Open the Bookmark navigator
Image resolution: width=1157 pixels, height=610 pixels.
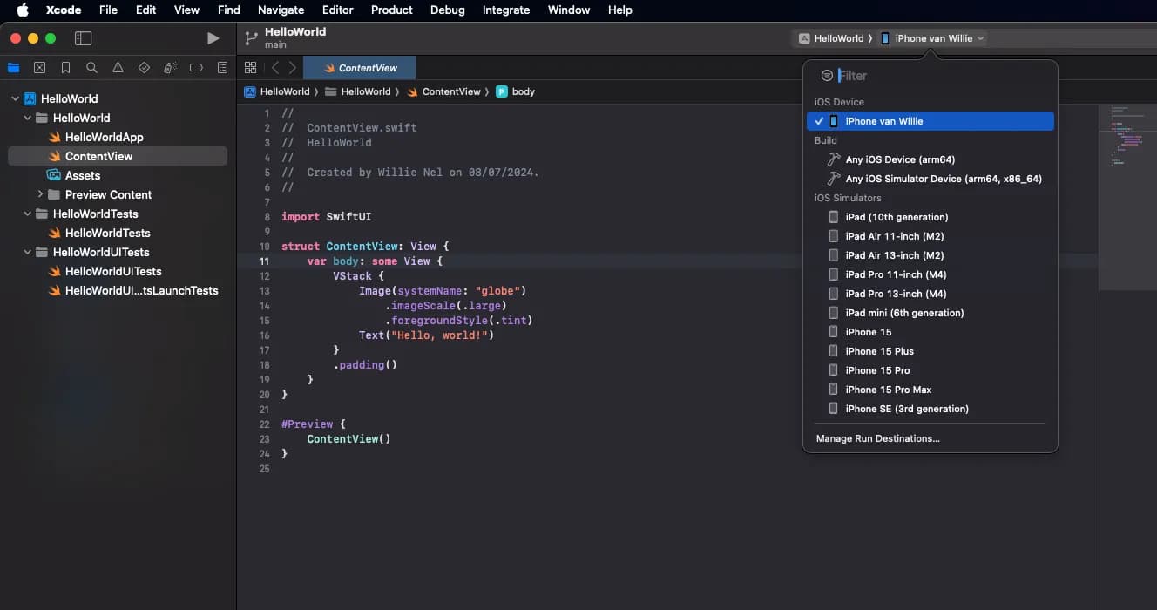pos(65,68)
